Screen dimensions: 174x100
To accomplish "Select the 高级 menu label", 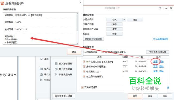I will [46, 59].
